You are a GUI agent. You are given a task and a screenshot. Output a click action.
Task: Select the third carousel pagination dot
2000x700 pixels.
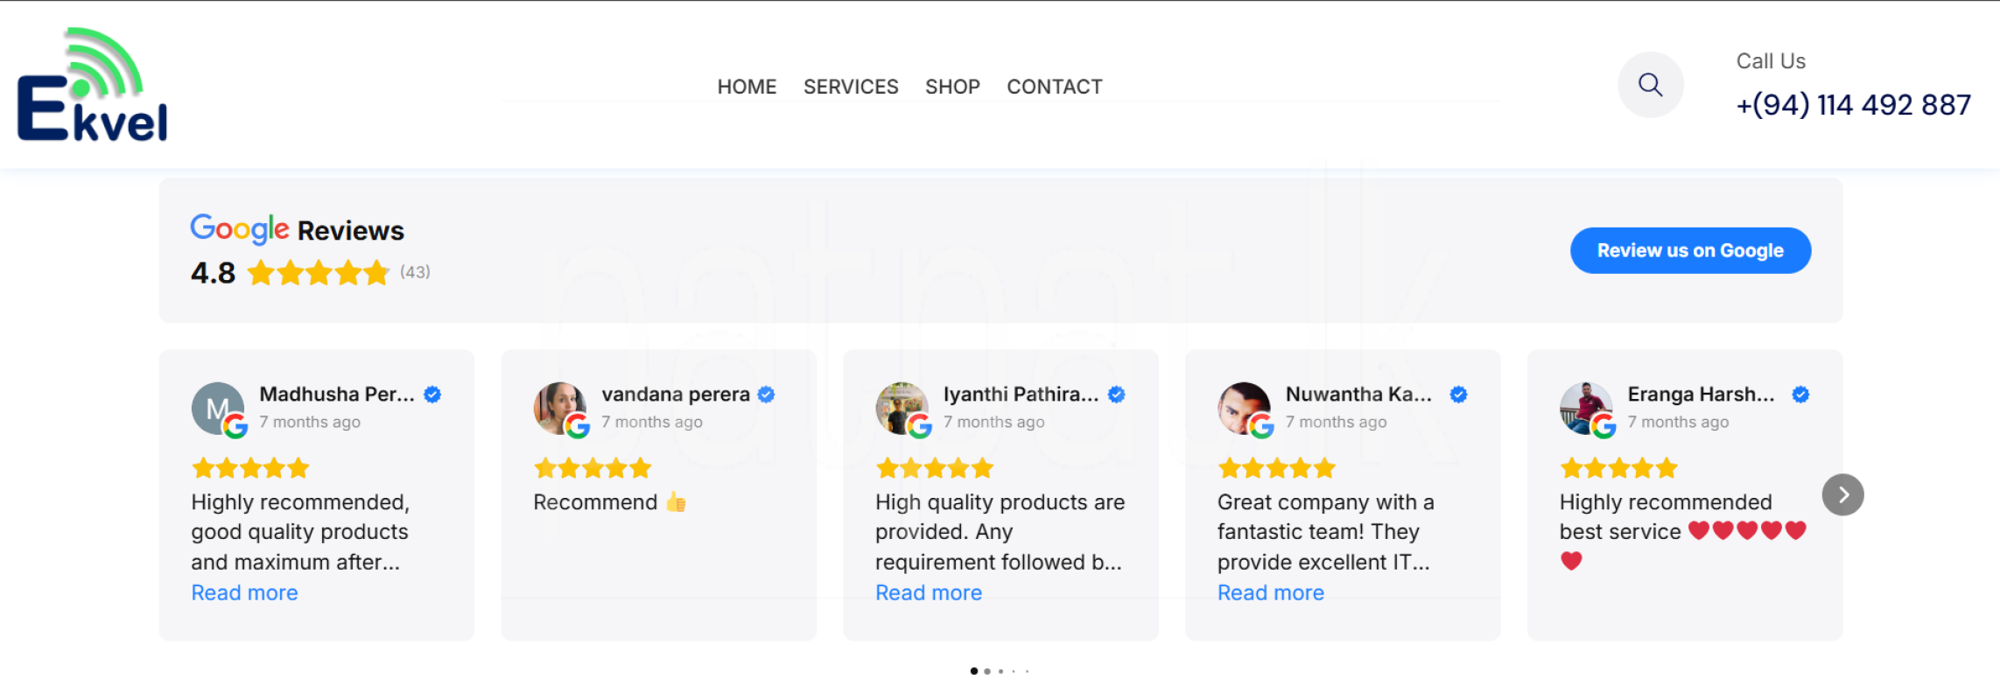point(1000,671)
